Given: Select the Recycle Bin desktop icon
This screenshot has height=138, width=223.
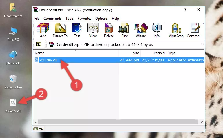Looking at the screenshot, I should (13, 82).
